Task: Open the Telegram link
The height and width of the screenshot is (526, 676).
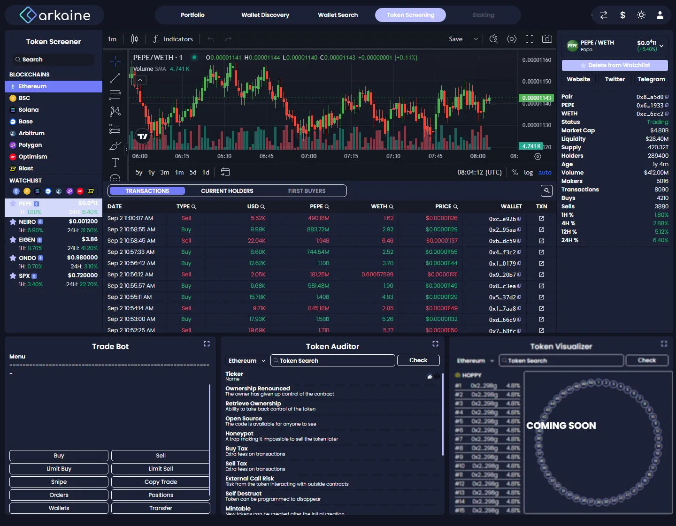Action: coord(651,79)
